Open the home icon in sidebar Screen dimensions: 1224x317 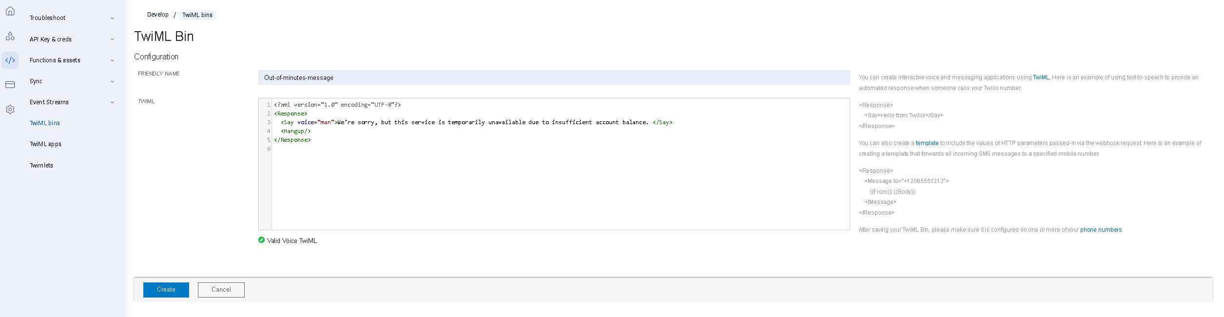[x=10, y=11]
